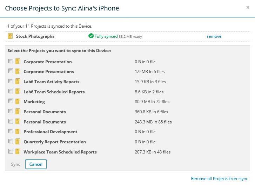
Task: Click the Lab6 Team Activity Reports icon
Action: (x=18, y=81)
